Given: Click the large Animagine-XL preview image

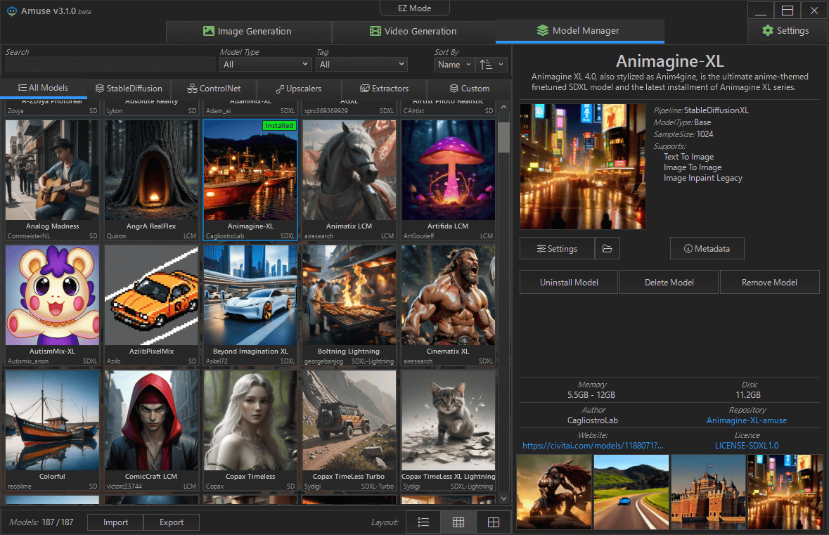Looking at the screenshot, I should click(x=583, y=167).
